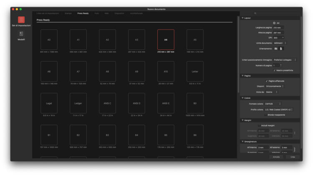Enable Sfondo trasparente checkbox
This screenshot has width=313, height=175.
point(266,115)
